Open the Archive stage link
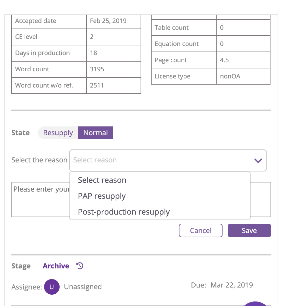The height and width of the screenshot is (306, 287). pos(56,266)
